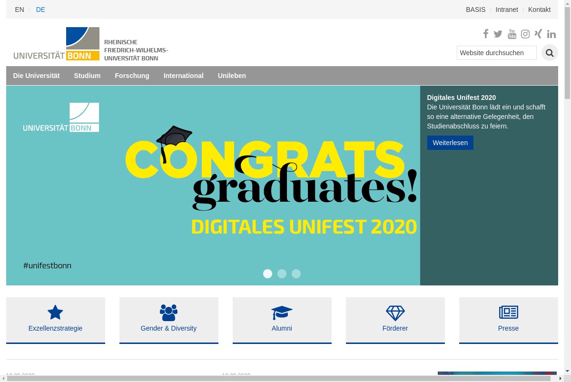Image resolution: width=571 pixels, height=382 pixels.
Task: Click the scroll right arrow
Action: [x=560, y=378]
